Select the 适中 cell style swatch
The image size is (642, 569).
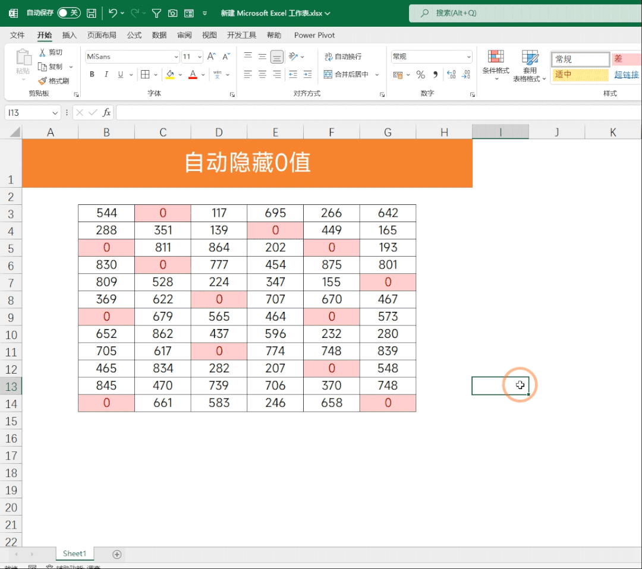pos(580,75)
